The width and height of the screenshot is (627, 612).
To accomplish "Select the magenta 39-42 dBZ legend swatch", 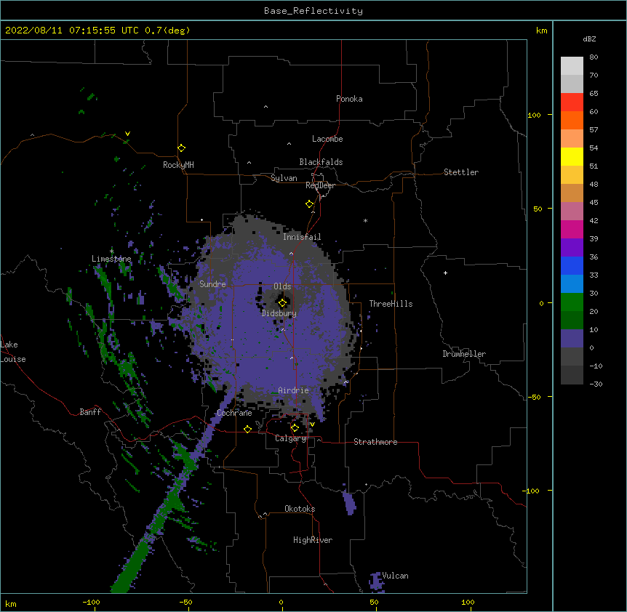I will click(572, 229).
